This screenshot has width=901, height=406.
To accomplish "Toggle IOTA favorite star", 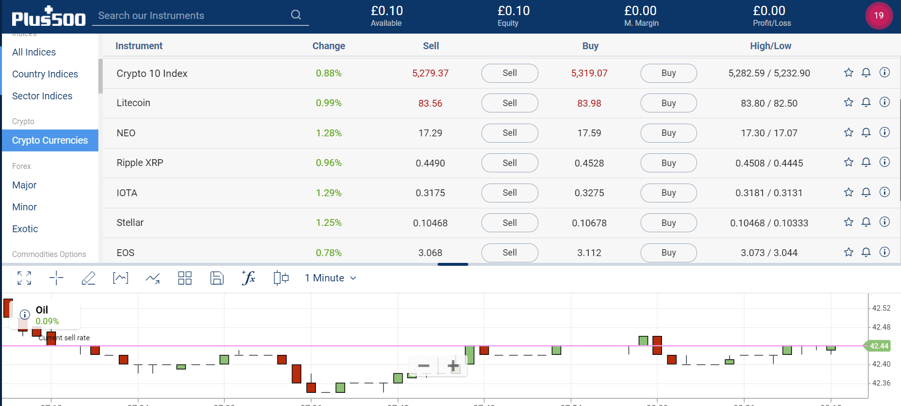I will click(848, 192).
